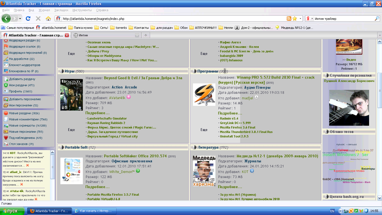Stop loading with the X toolbar icon
Image resolution: width=382 pixels, height=215 pixels.
[38, 18]
